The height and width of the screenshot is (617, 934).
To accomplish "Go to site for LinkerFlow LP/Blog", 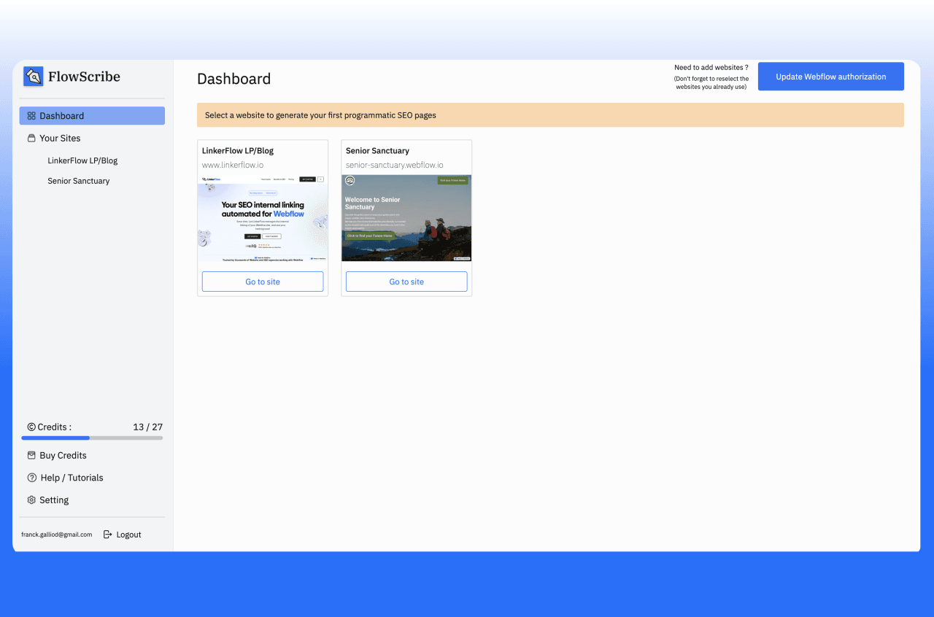I will click(263, 282).
